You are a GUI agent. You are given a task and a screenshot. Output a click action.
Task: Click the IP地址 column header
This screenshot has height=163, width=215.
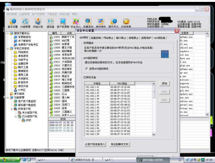(x=97, y=84)
